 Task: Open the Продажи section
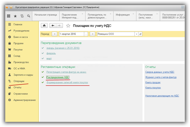(x=18, y=43)
